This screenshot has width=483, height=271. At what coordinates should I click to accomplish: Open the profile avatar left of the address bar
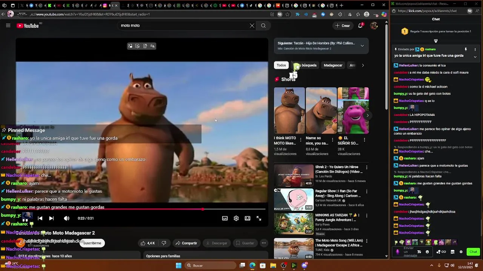(11, 14)
